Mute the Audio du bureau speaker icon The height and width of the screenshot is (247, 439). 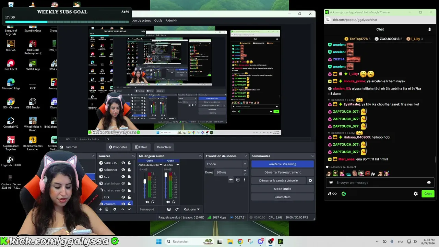point(147,202)
